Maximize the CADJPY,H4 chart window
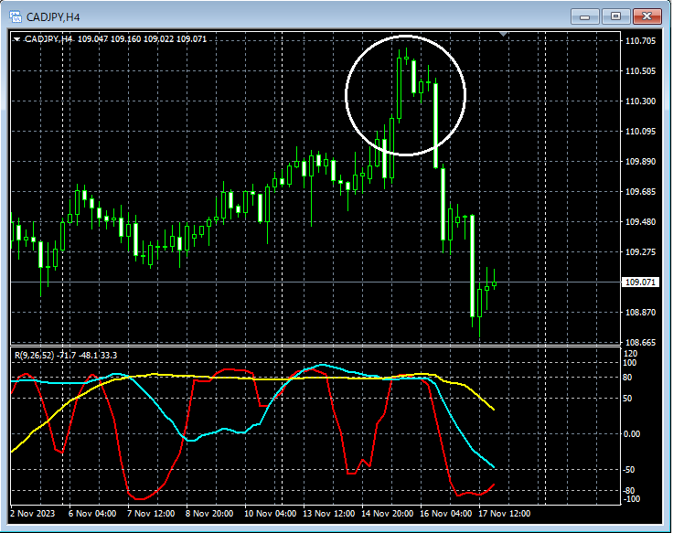This screenshot has height=533, width=673. pyautogui.click(x=615, y=16)
